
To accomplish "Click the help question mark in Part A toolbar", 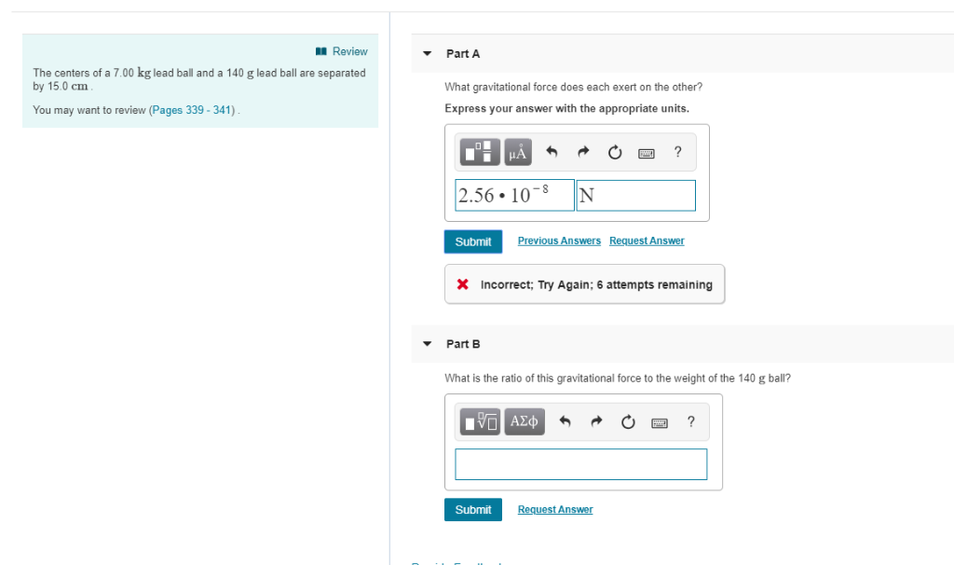I will 677,152.
